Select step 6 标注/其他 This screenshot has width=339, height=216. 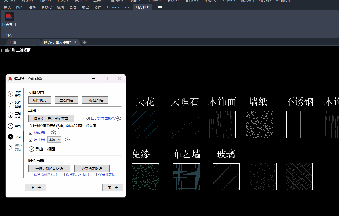click(11, 147)
